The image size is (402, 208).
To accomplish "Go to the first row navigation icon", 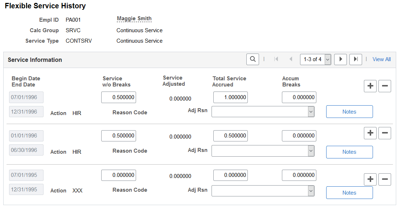I will (276, 59).
